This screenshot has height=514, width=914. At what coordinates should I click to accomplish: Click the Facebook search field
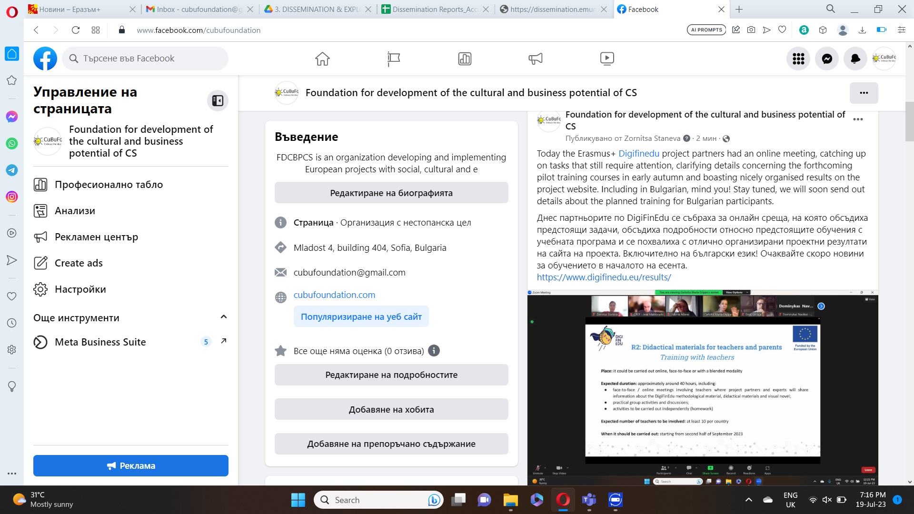pyautogui.click(x=145, y=59)
